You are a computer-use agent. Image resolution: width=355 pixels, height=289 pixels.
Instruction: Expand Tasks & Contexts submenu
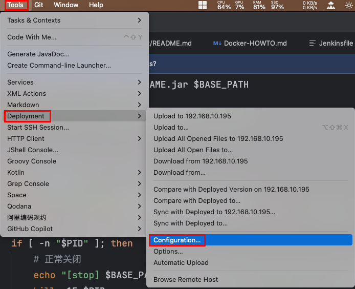pos(74,20)
